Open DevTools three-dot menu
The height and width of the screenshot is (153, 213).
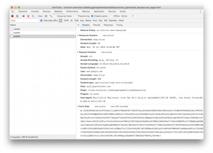(201, 12)
